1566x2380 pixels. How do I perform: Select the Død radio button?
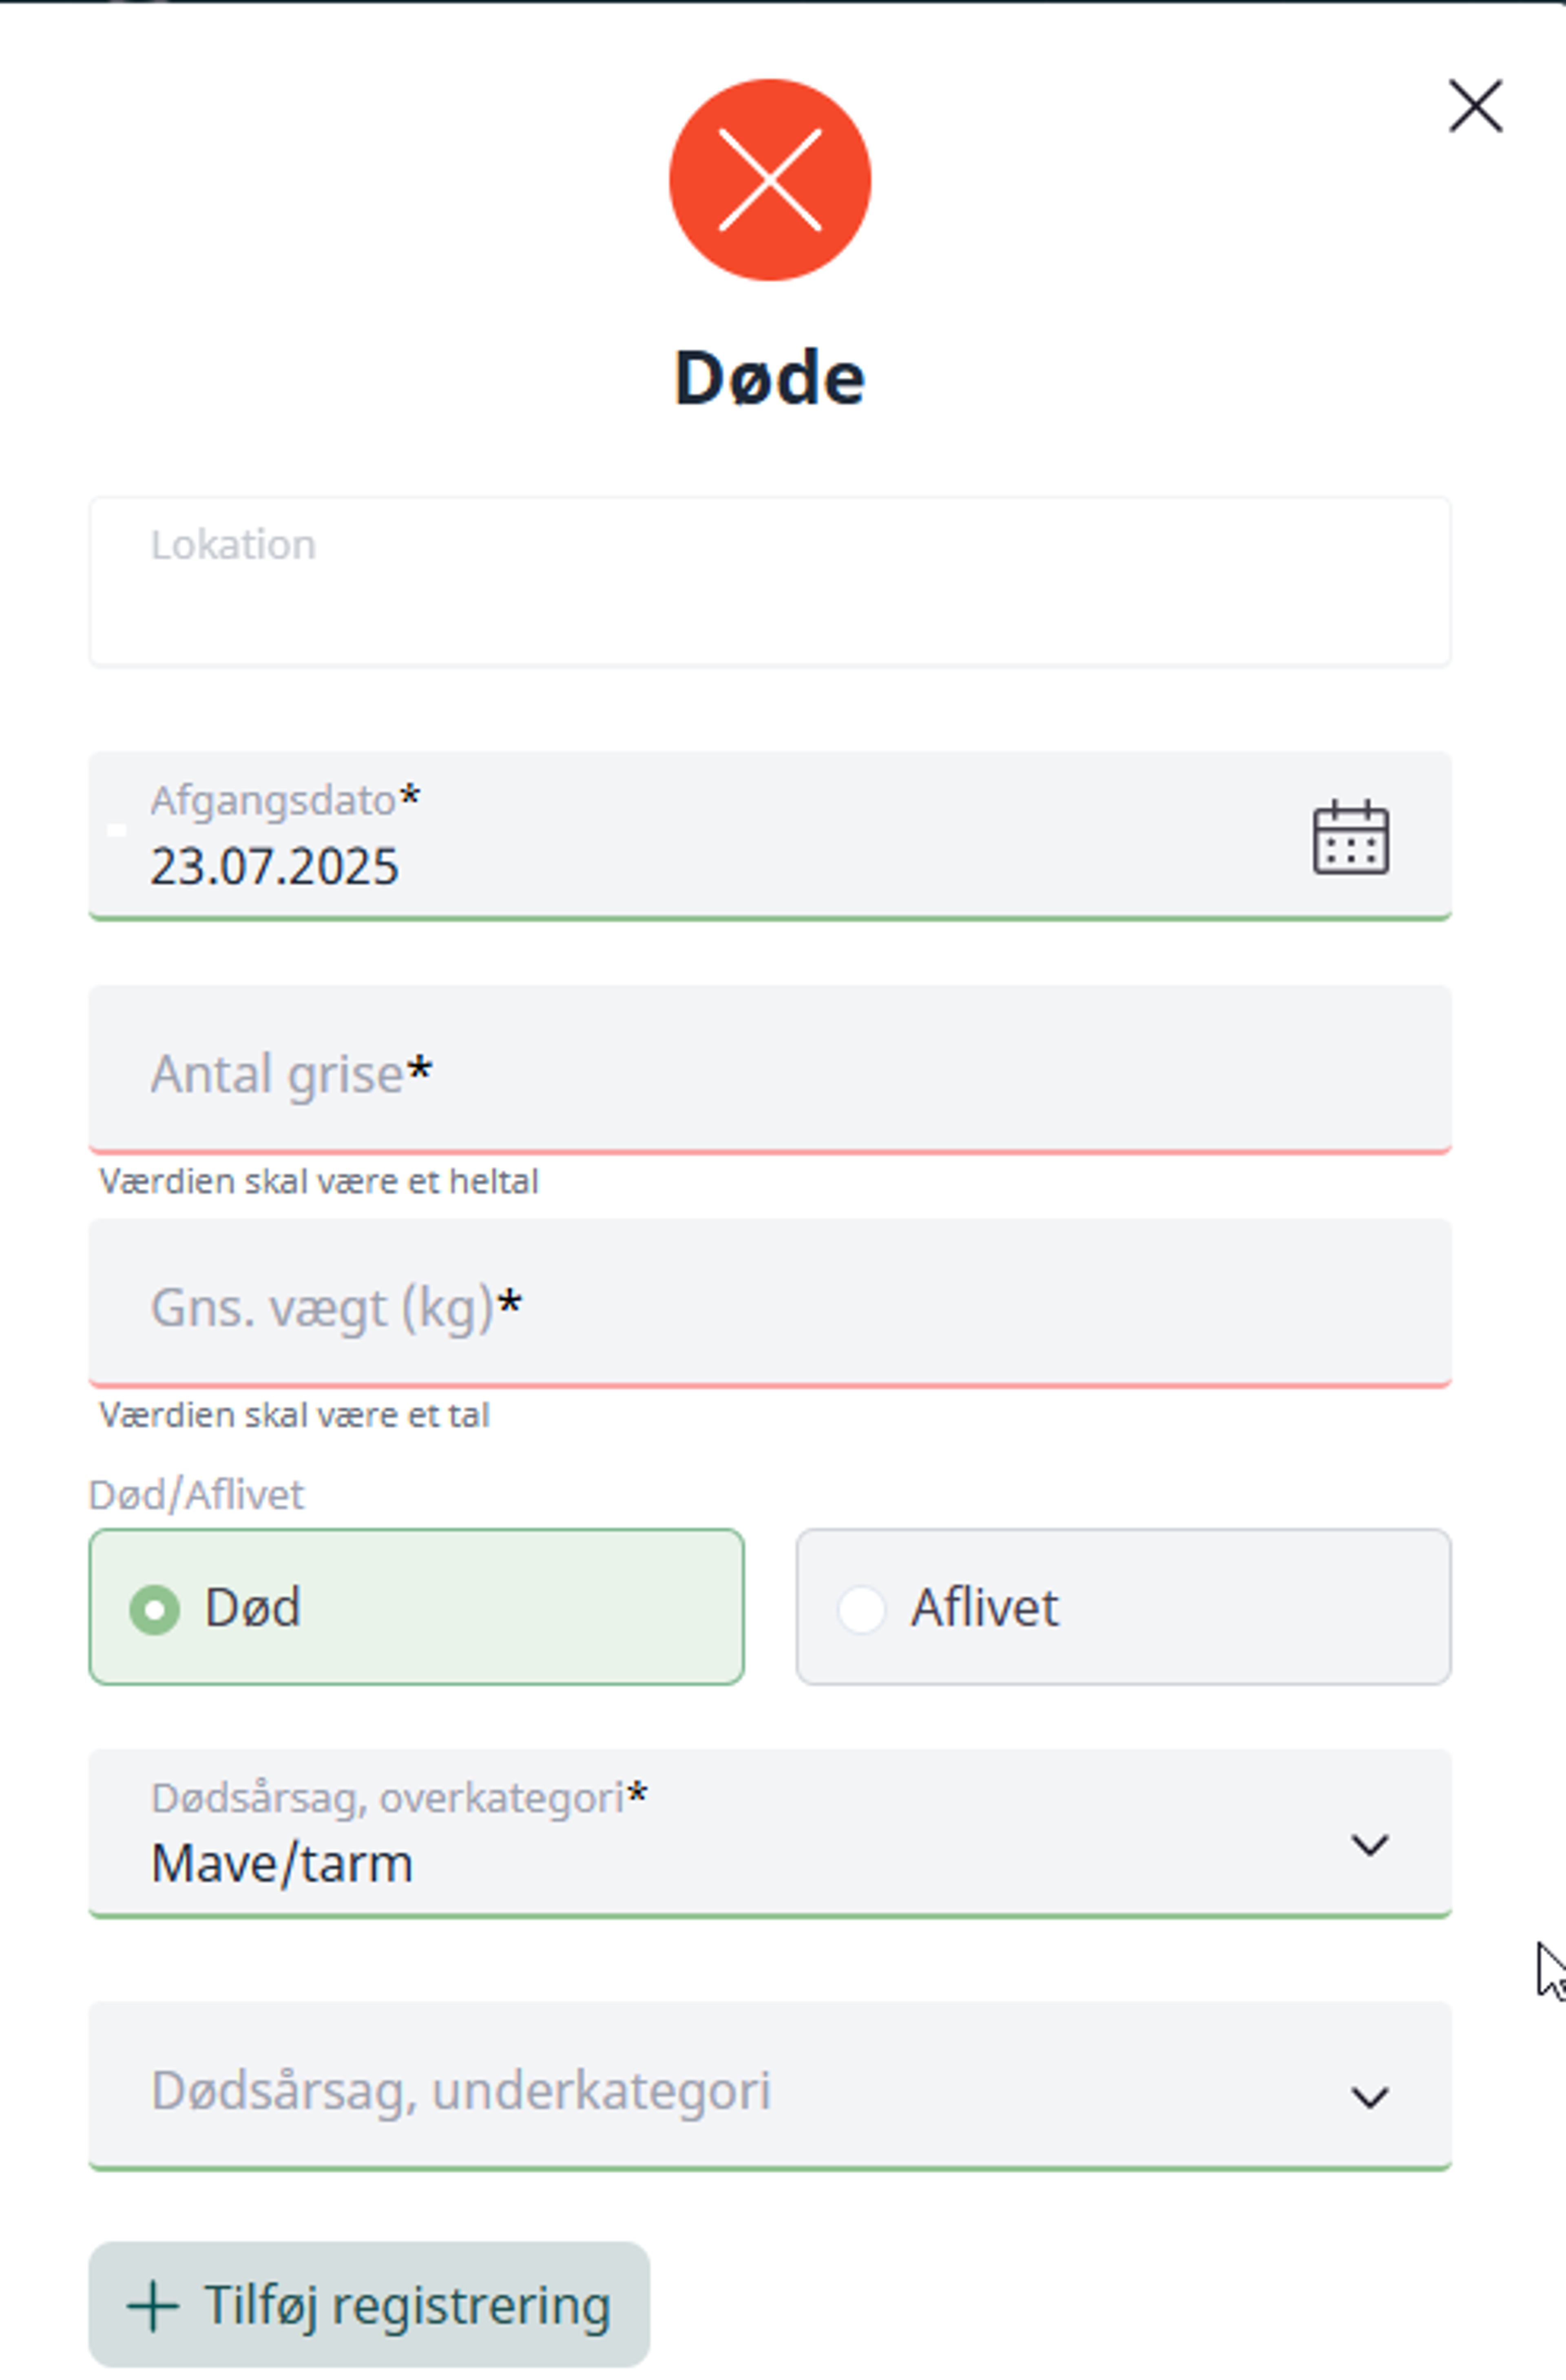[155, 1609]
